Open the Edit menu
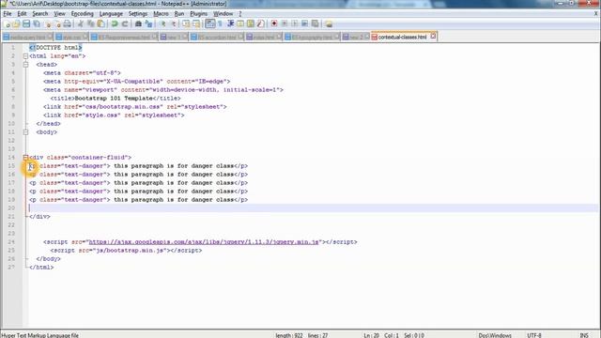 22,14
